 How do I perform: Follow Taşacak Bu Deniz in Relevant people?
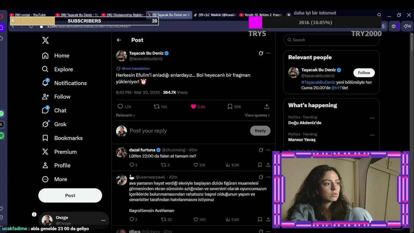pyautogui.click(x=364, y=73)
